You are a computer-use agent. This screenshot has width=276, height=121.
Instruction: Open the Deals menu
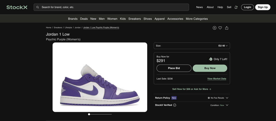(84, 19)
